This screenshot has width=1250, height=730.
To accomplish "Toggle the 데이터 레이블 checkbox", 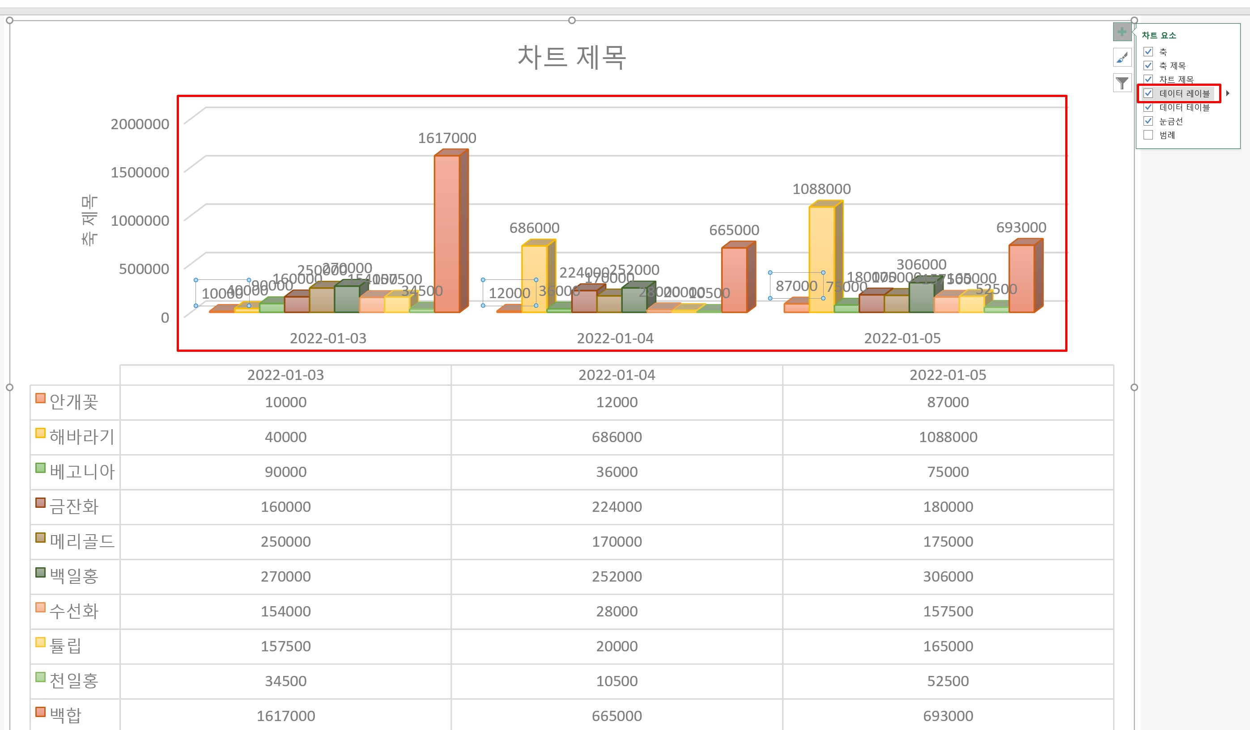I will [x=1148, y=93].
